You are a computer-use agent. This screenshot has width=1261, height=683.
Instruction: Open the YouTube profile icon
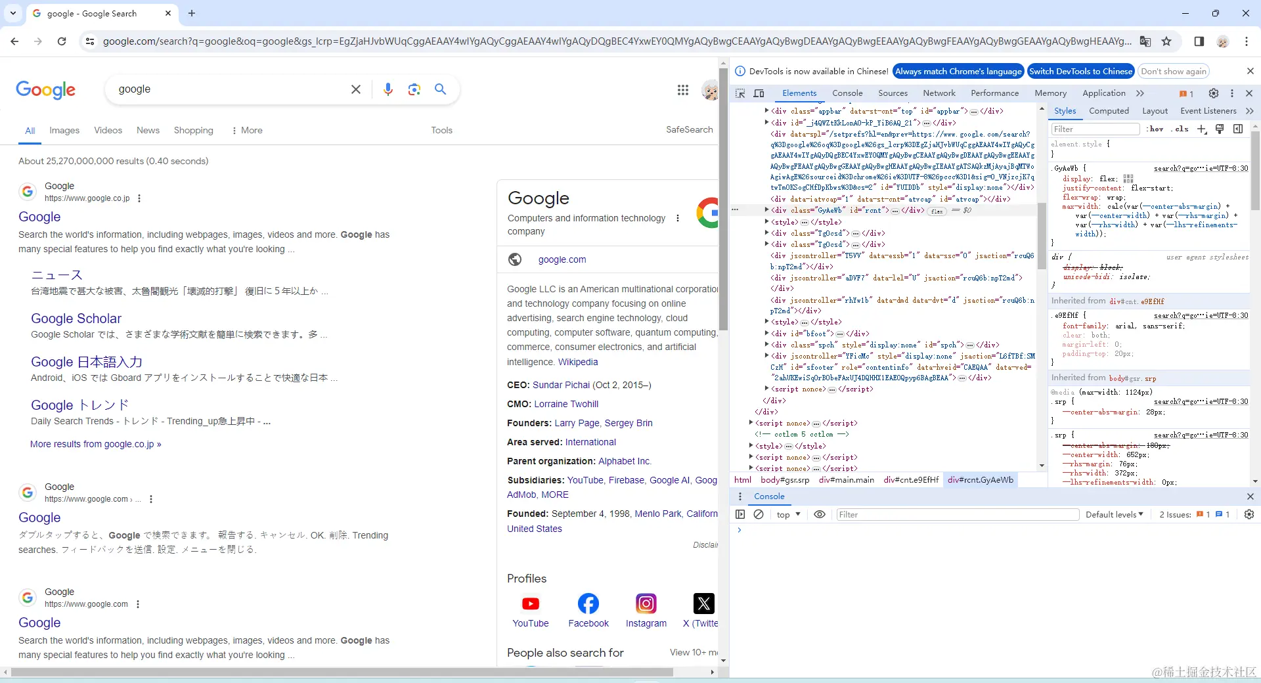(531, 604)
